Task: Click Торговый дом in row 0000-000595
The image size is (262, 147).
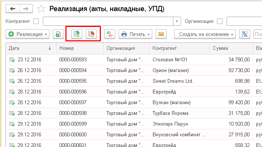Action: (x=126, y=81)
